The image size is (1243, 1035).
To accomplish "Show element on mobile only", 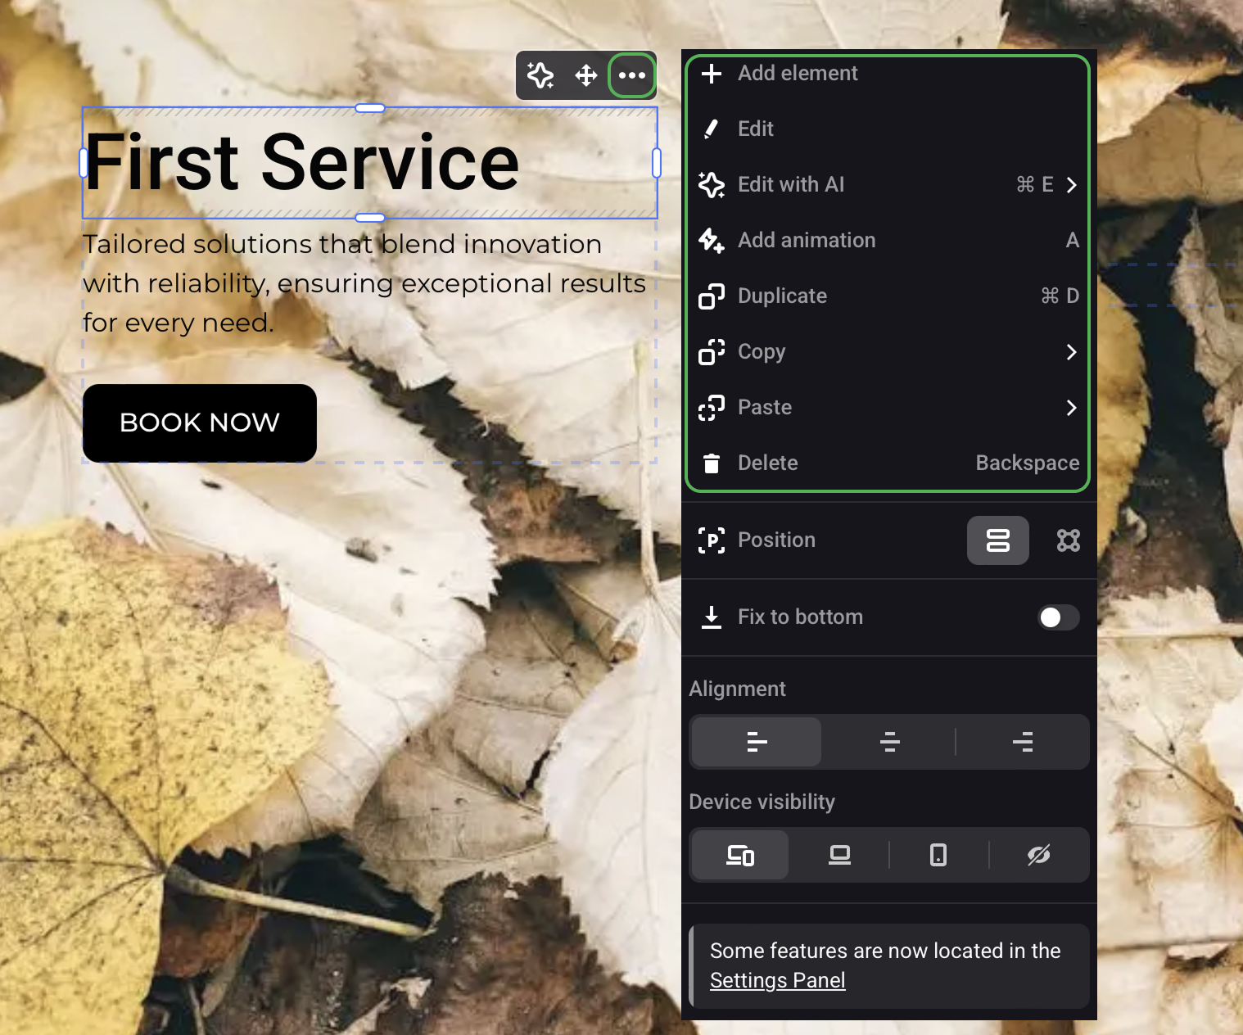I will [x=938, y=856].
